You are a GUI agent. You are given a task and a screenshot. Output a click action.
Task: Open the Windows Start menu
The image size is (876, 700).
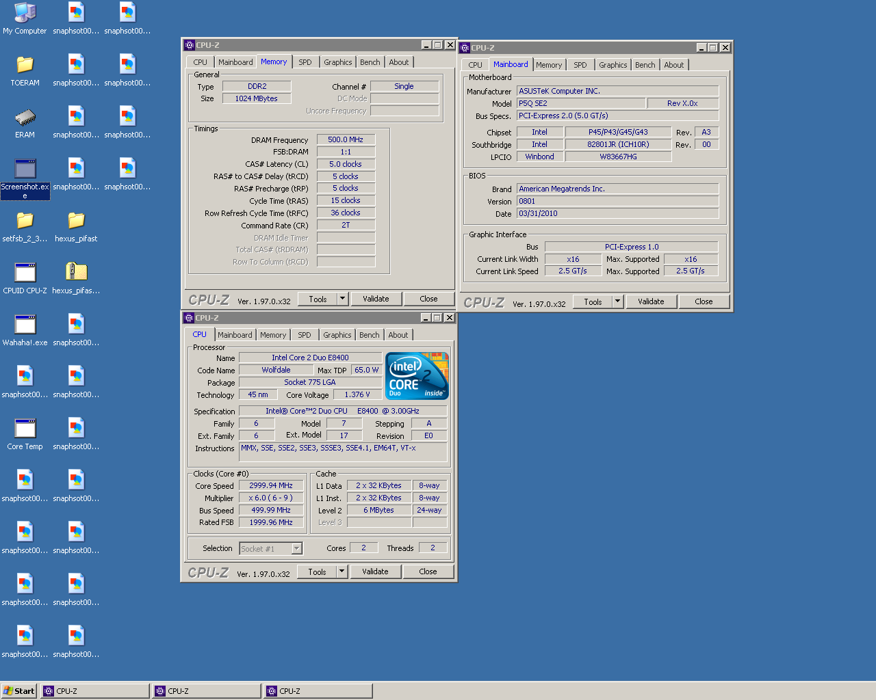coord(18,691)
